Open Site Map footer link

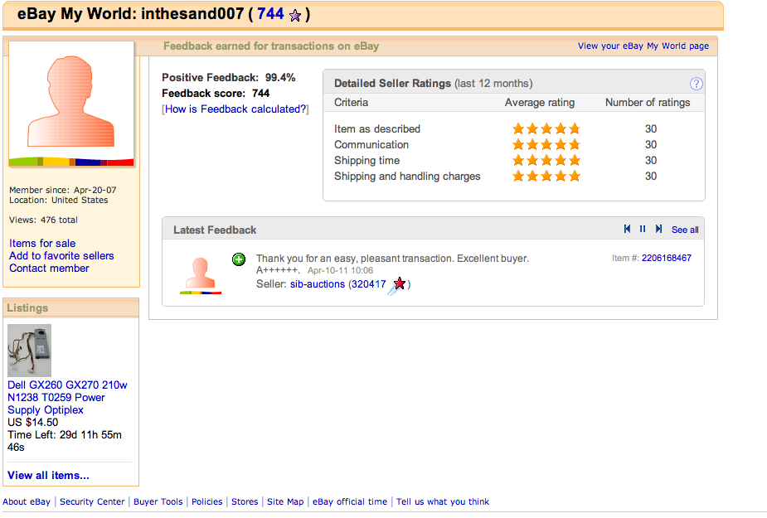tap(285, 502)
